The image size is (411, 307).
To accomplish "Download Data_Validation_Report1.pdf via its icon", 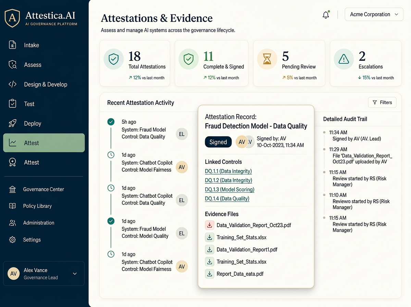I will tap(209, 249).
